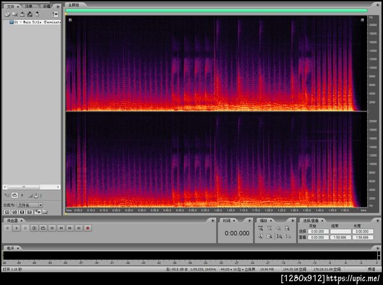Image resolution: width=383 pixels, height=285 pixels.
Task: Click Go to End transport button
Action: [79, 228]
